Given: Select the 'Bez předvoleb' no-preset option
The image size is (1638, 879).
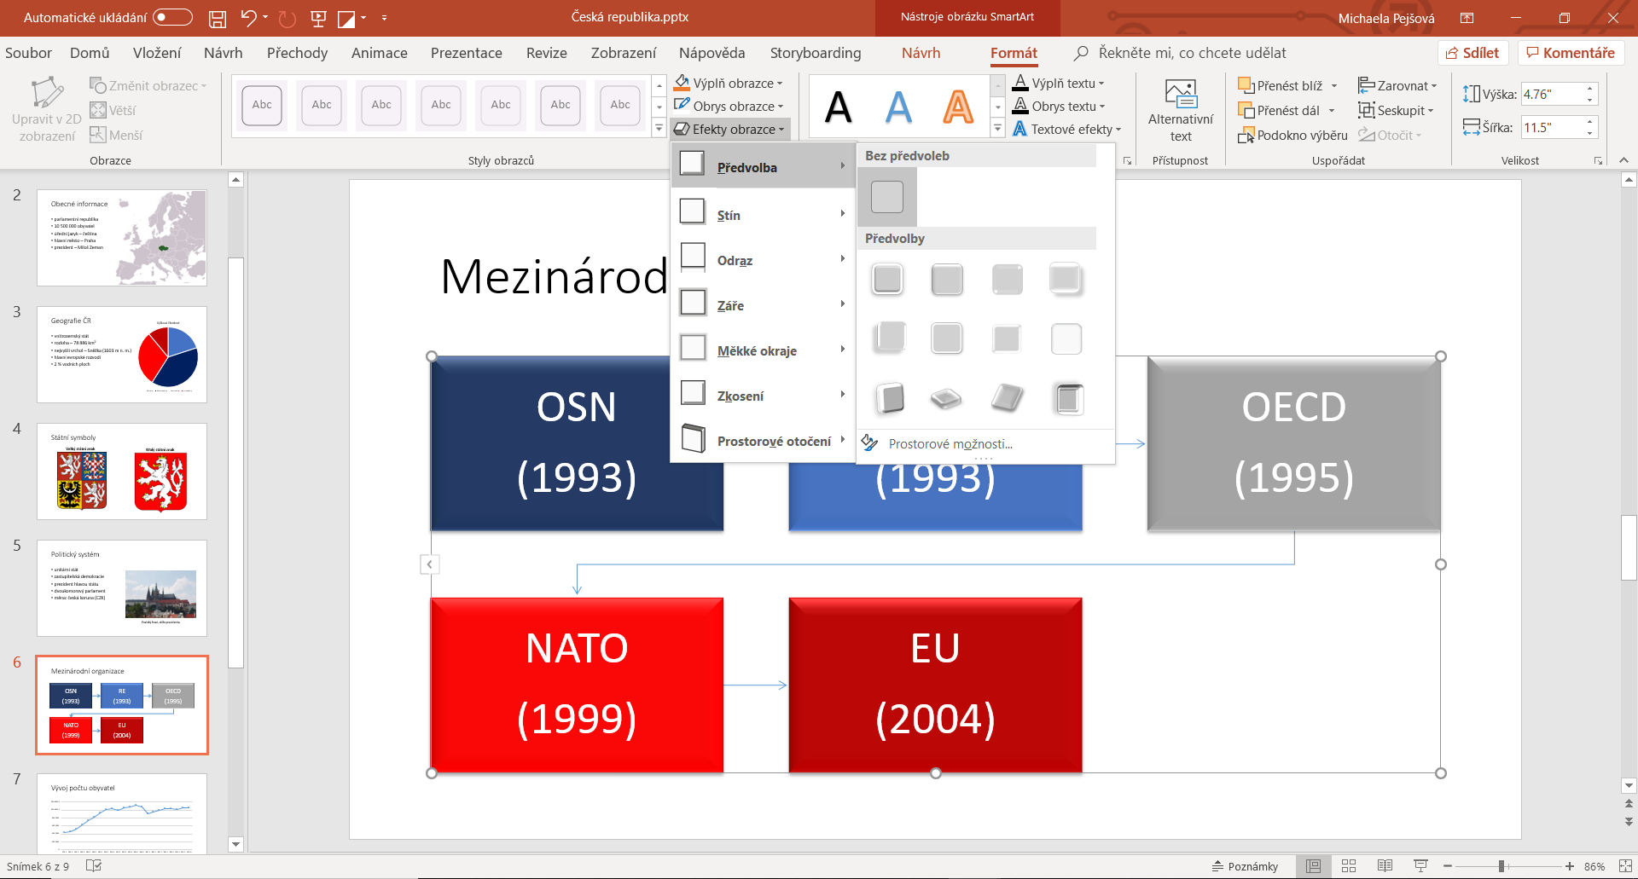Looking at the screenshot, I should (x=887, y=197).
